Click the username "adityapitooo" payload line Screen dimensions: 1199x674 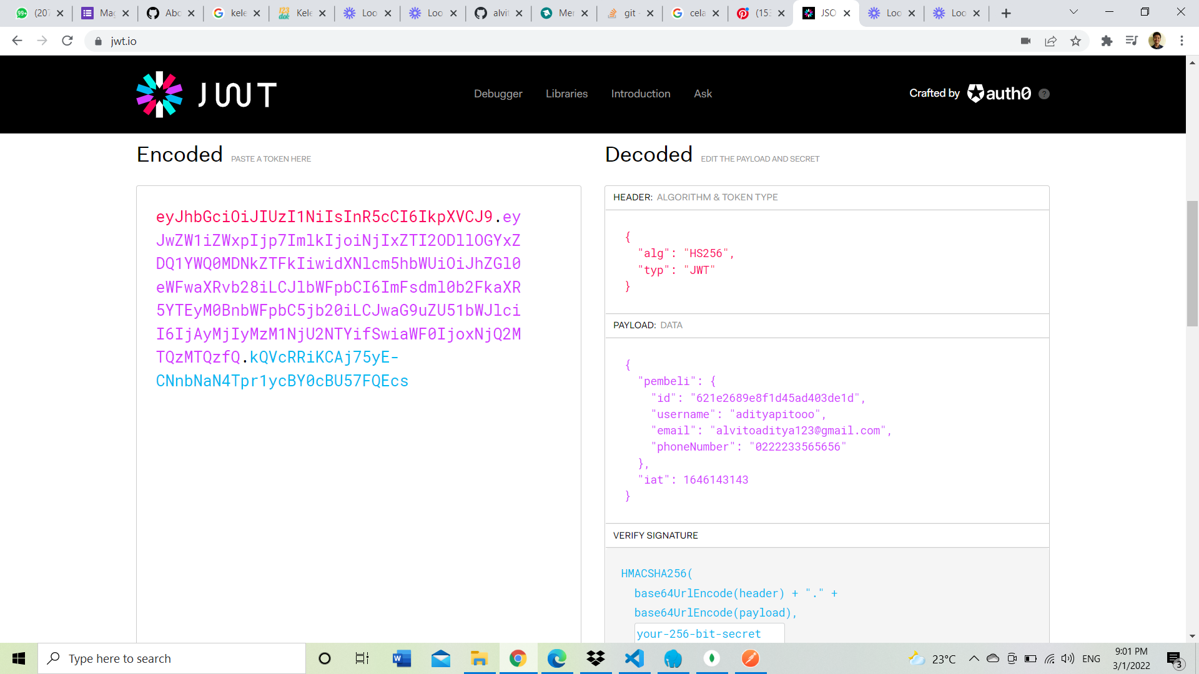tap(738, 414)
